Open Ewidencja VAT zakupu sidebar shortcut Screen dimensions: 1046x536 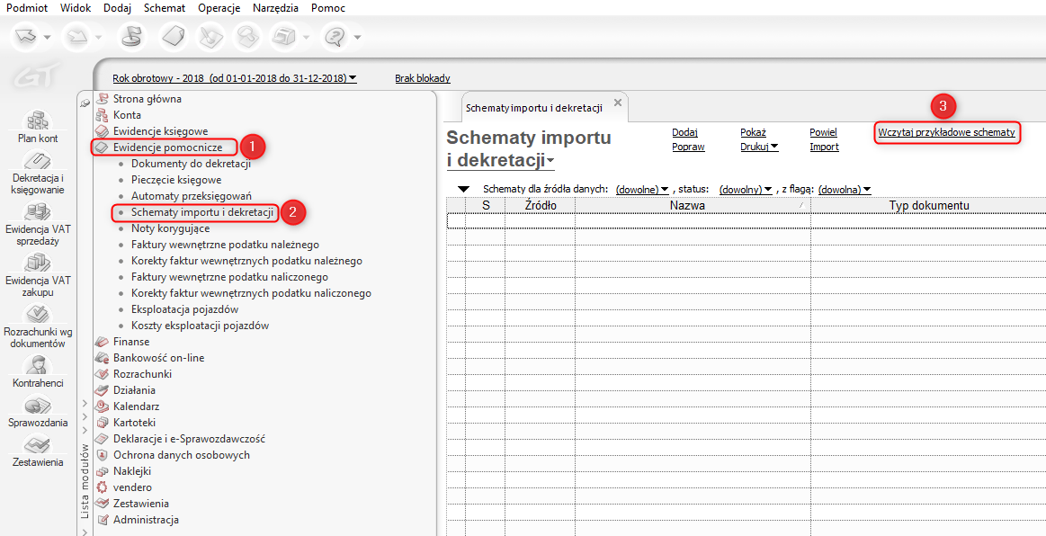(38, 275)
